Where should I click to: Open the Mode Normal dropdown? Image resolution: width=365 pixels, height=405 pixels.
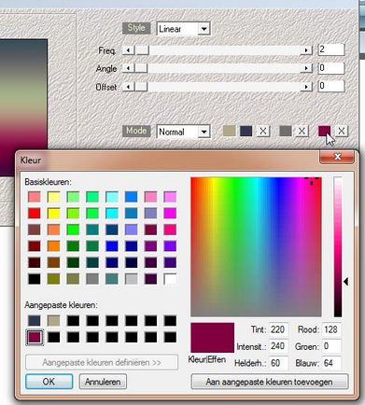[204, 132]
